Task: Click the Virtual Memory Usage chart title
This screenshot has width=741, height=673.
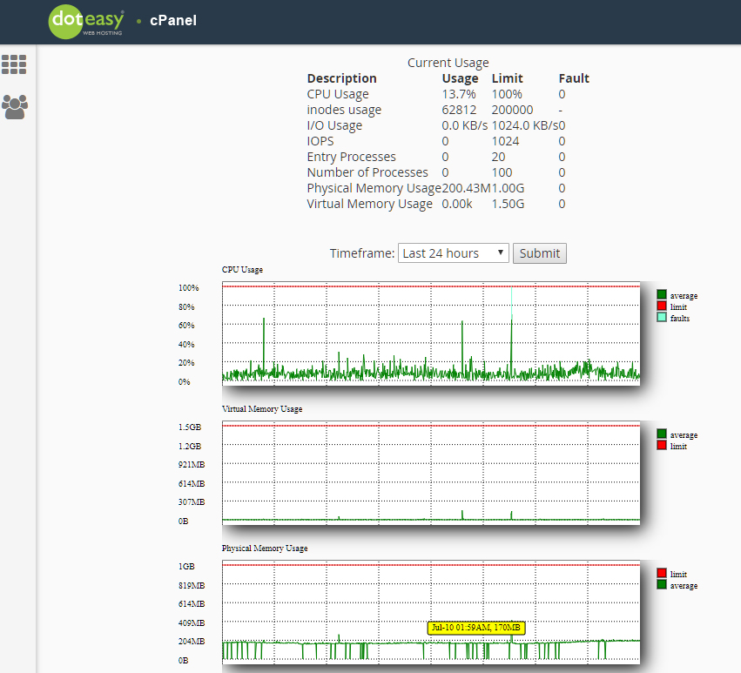Action: 263,408
